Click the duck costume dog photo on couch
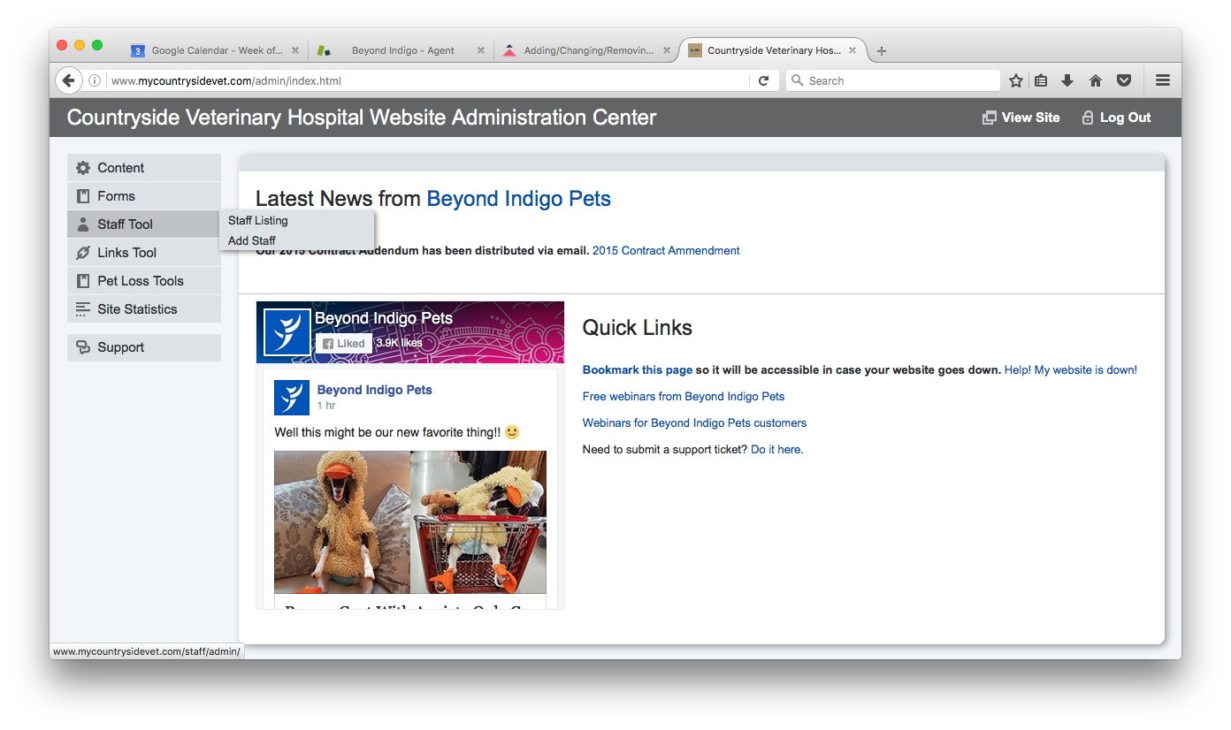Viewport: 1231px width, 730px height. click(342, 522)
